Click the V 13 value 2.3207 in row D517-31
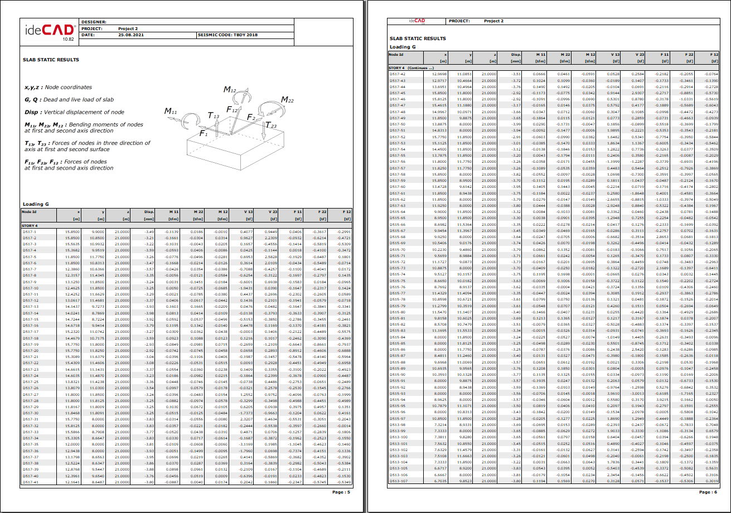The height and width of the screenshot is (513, 731). coord(246,419)
